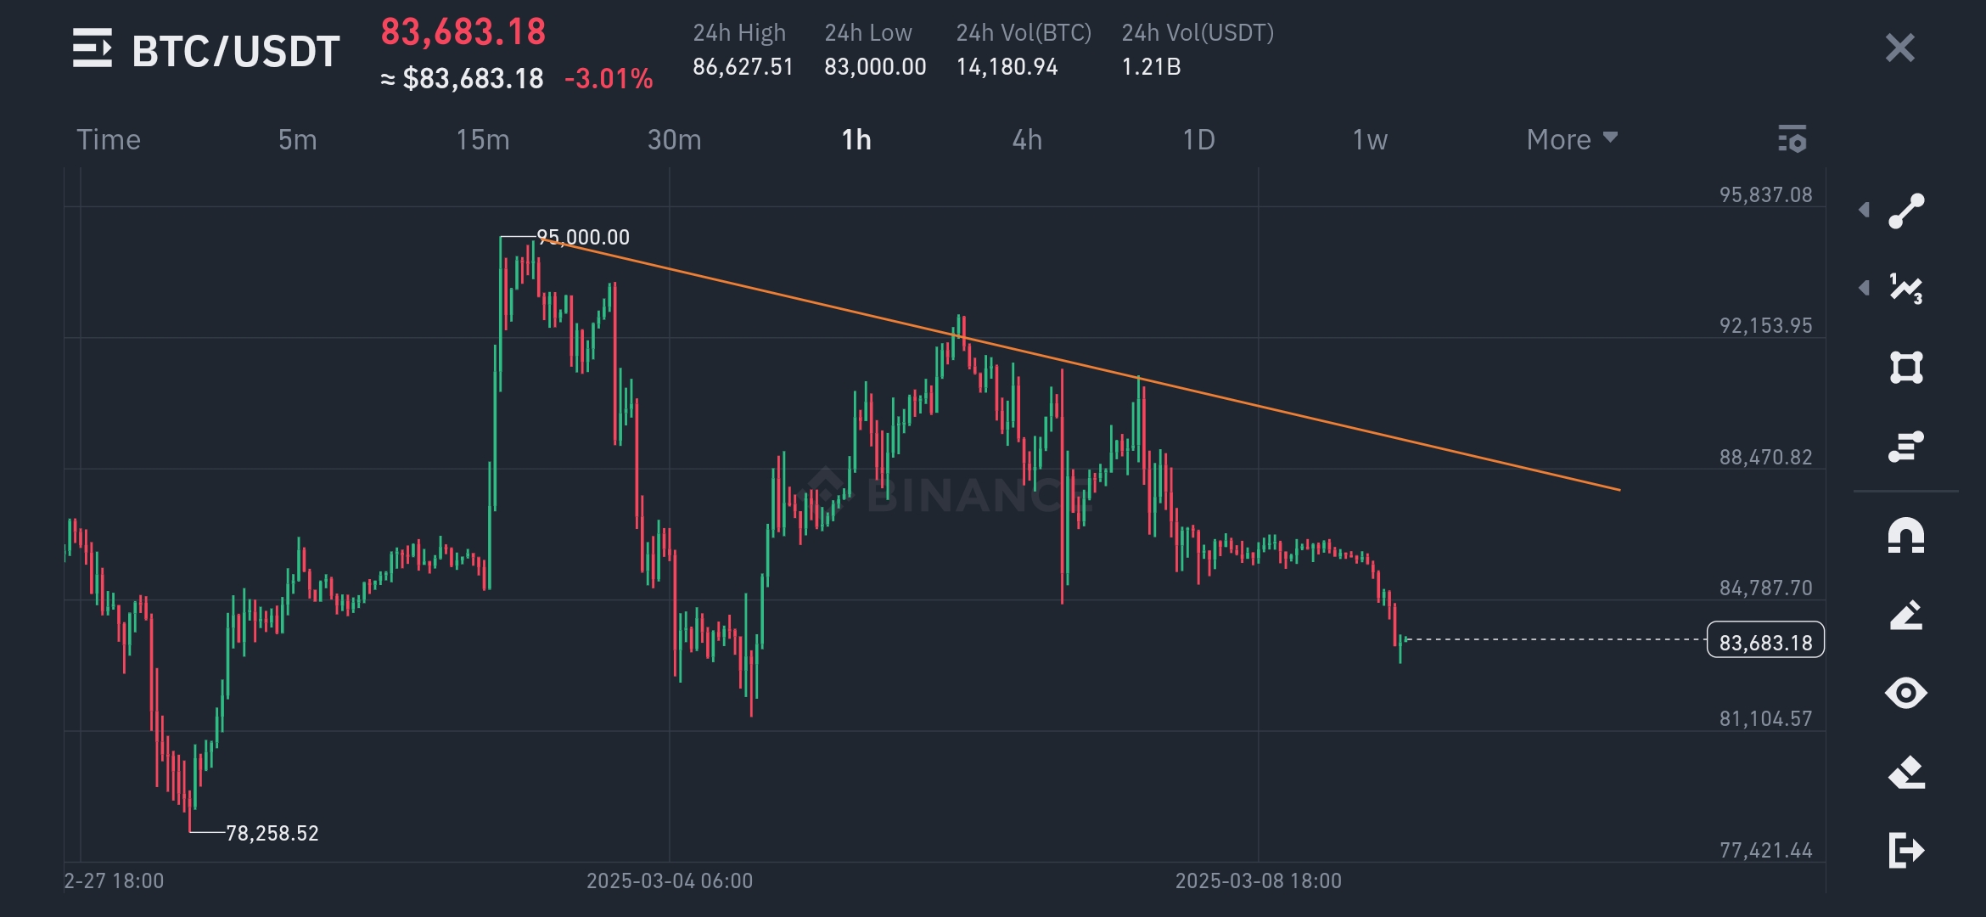Exit drawing tools panel icon
This screenshot has width=1986, height=917.
[x=1906, y=850]
